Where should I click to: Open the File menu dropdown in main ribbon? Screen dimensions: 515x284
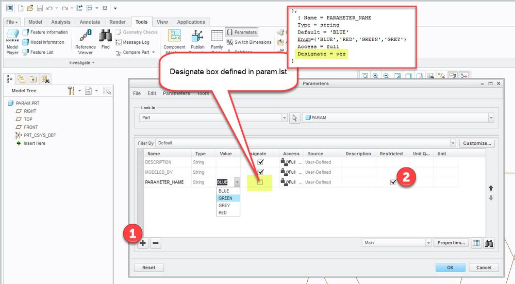click(x=12, y=22)
